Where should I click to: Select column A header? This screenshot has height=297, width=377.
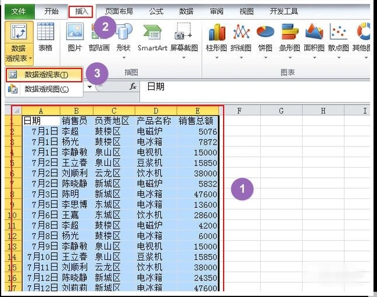click(41, 111)
